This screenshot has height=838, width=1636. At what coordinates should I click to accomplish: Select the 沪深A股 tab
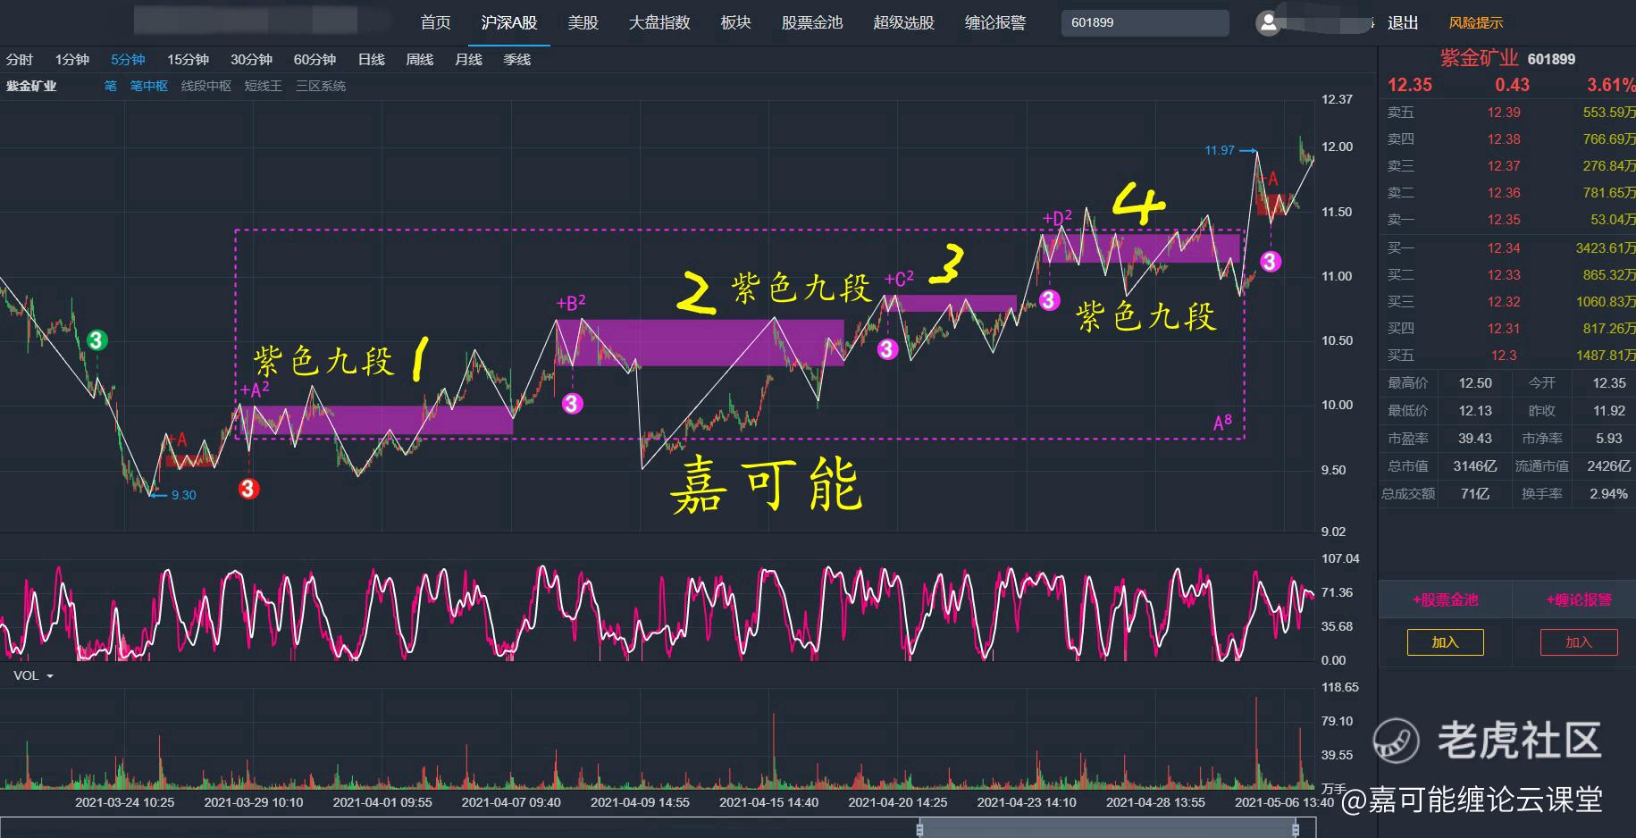click(x=509, y=22)
